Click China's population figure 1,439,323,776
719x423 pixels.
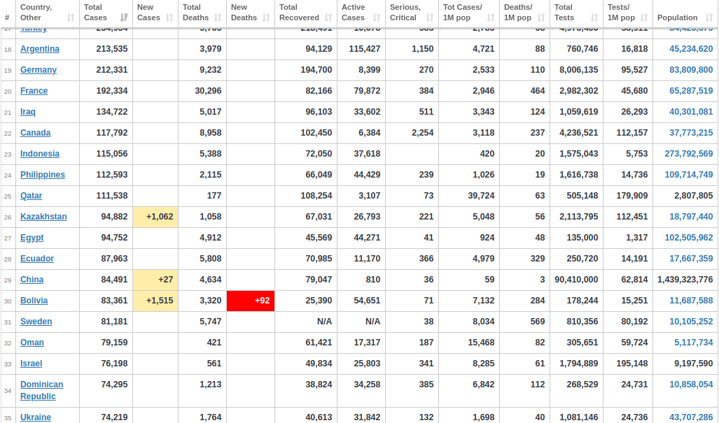pos(685,280)
